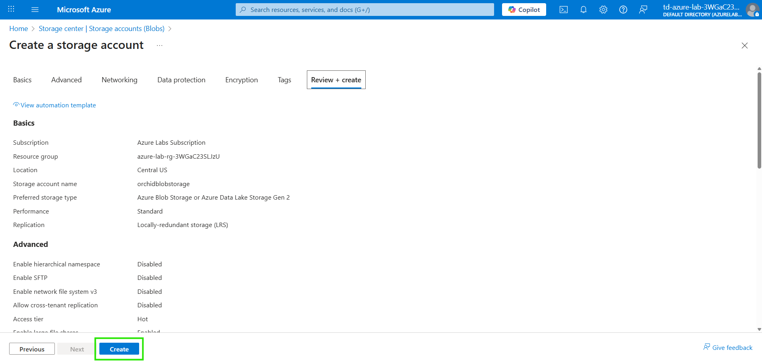Go to the Encryption tab
Viewport: 762px width, 361px height.
point(241,80)
